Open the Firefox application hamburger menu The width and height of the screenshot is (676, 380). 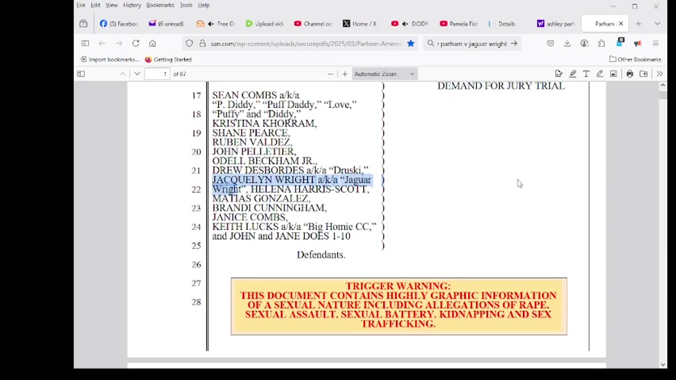tap(655, 43)
